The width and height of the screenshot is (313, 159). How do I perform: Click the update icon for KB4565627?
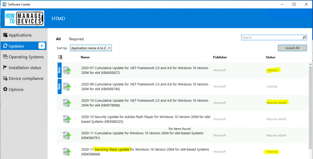67,70
